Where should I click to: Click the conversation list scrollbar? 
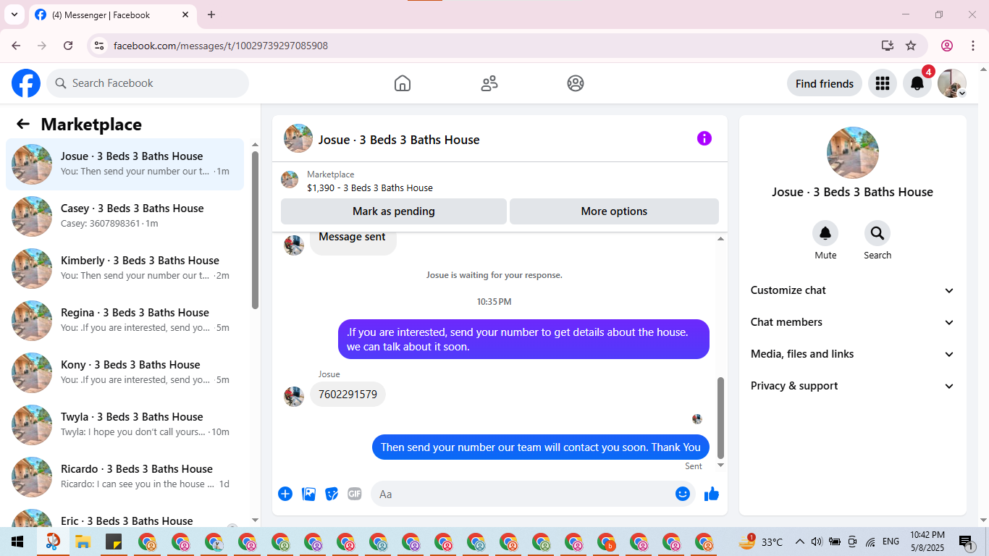click(255, 230)
